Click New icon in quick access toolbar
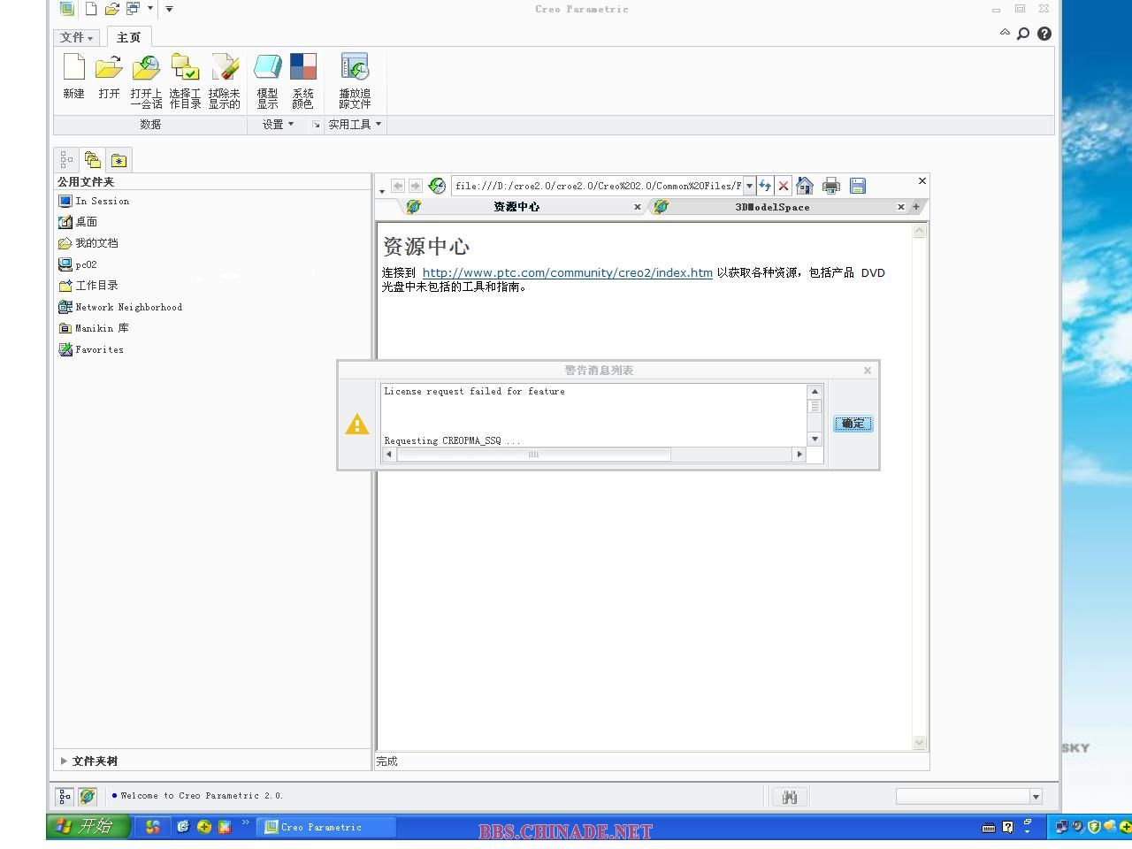Image resolution: width=1132 pixels, height=849 pixels. (91, 9)
